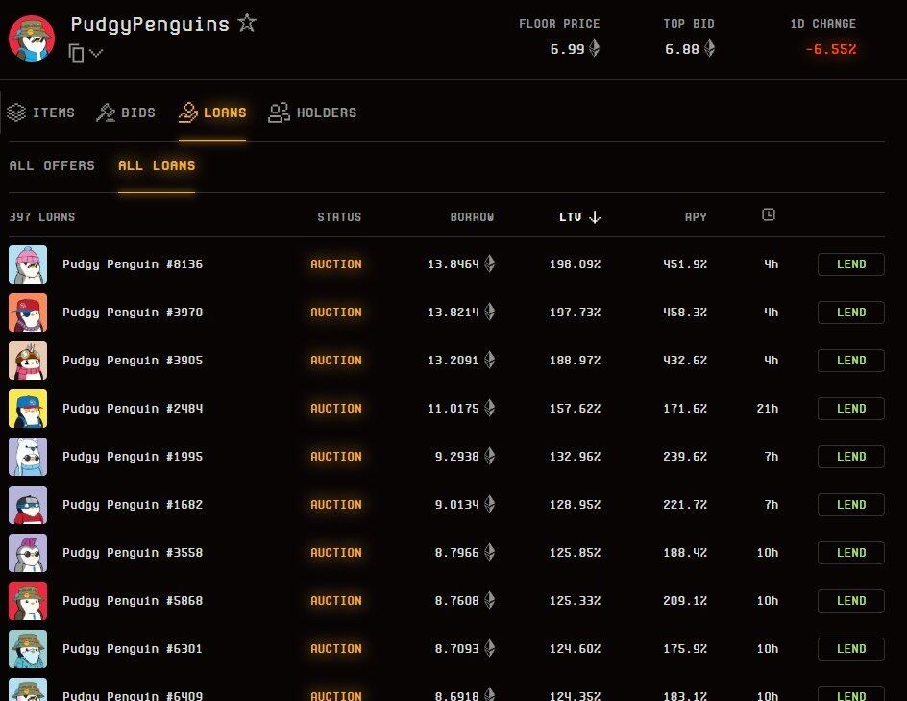
Task: Click the star favorite icon beside PudgyPenguins
Action: 247,23
